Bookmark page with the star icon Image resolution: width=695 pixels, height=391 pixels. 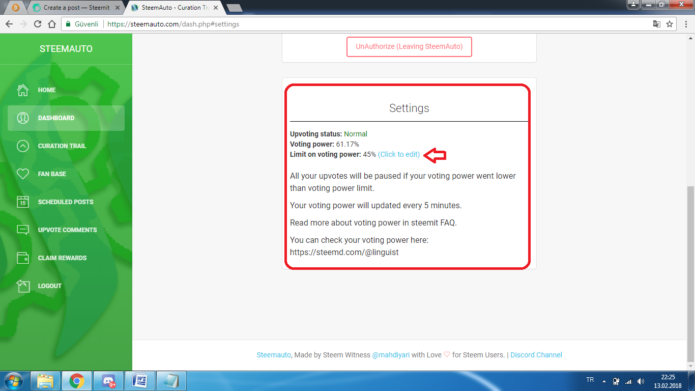click(x=670, y=24)
